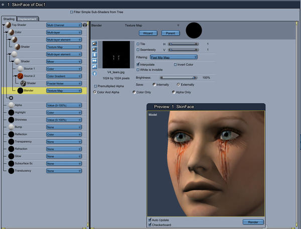Click the Top Shader sphere icon

[8, 25]
